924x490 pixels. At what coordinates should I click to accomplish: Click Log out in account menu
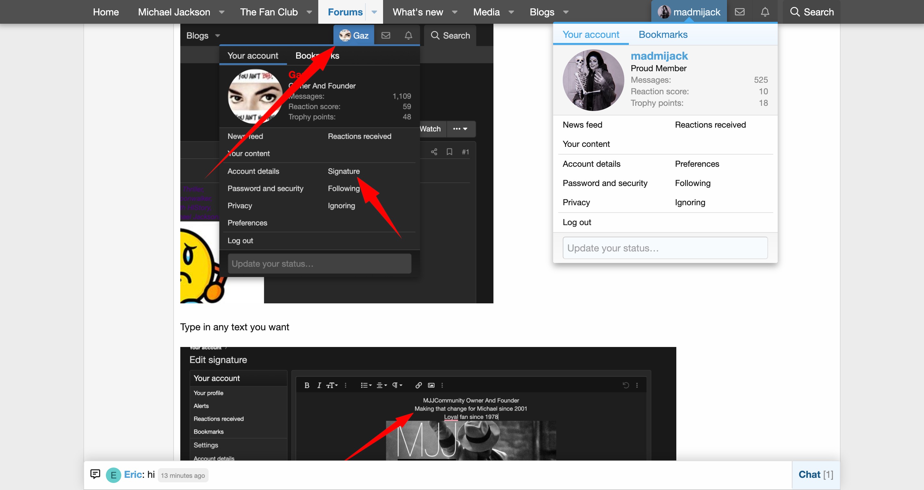(x=577, y=222)
